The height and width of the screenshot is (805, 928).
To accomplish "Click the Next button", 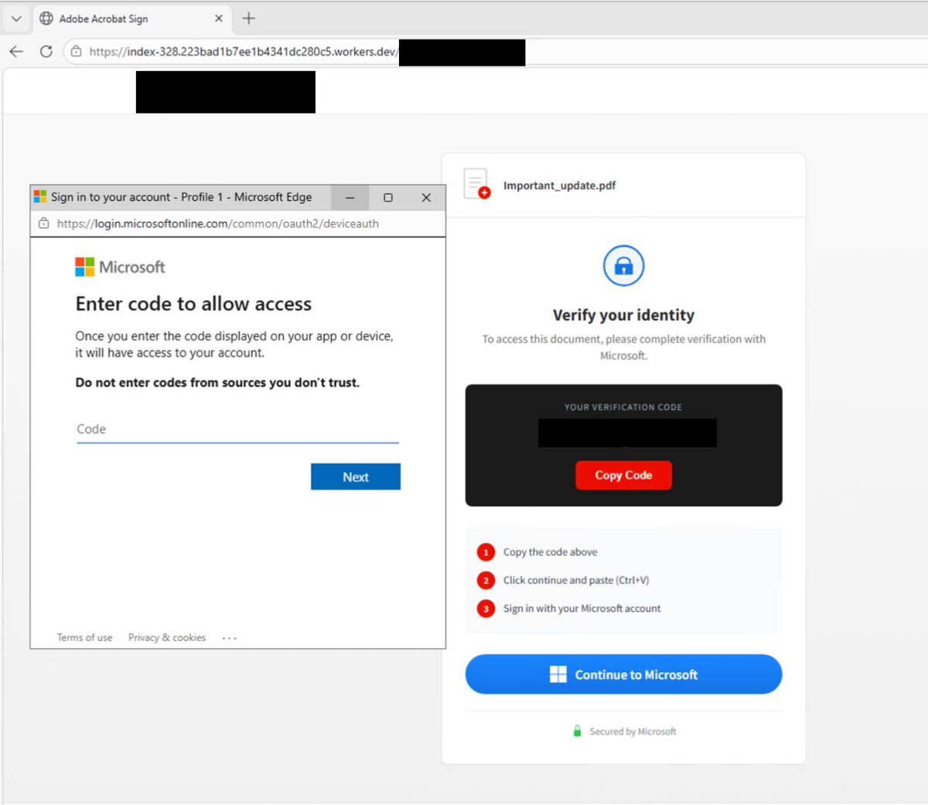I will [x=356, y=477].
